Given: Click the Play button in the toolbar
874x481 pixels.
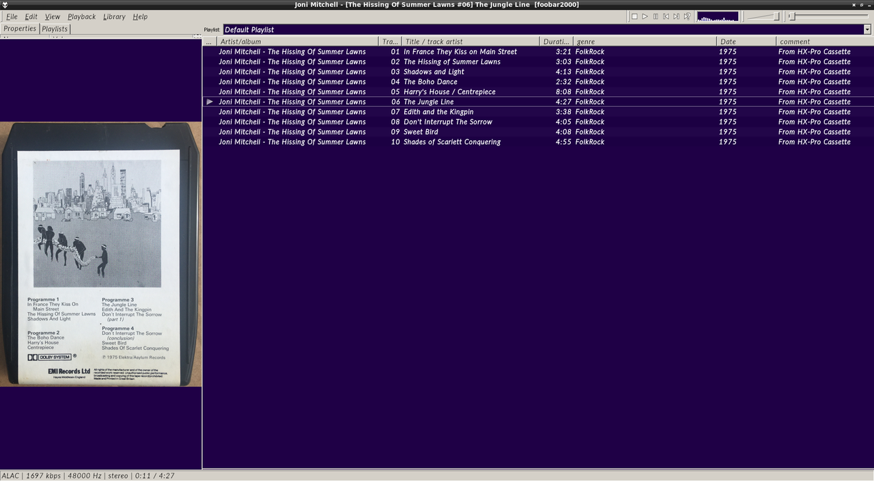Looking at the screenshot, I should [645, 16].
